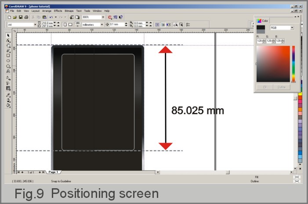The width and height of the screenshot is (308, 204).
Task: Click the Undo arrow icon
Action: pos(51,17)
